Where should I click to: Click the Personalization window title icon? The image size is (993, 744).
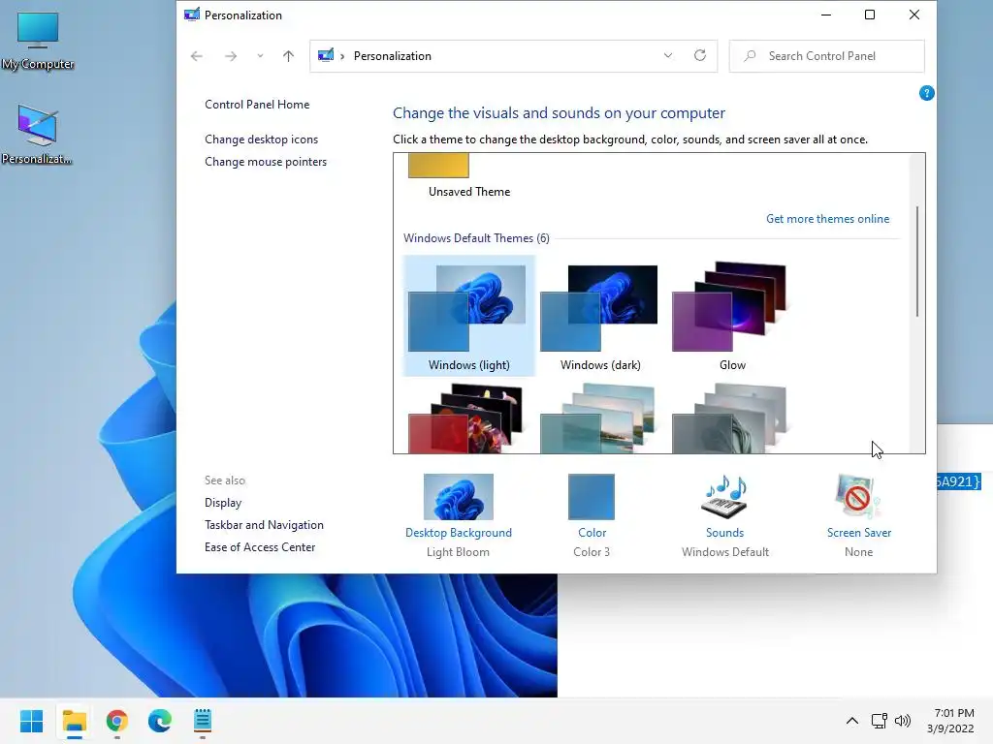pyautogui.click(x=191, y=15)
